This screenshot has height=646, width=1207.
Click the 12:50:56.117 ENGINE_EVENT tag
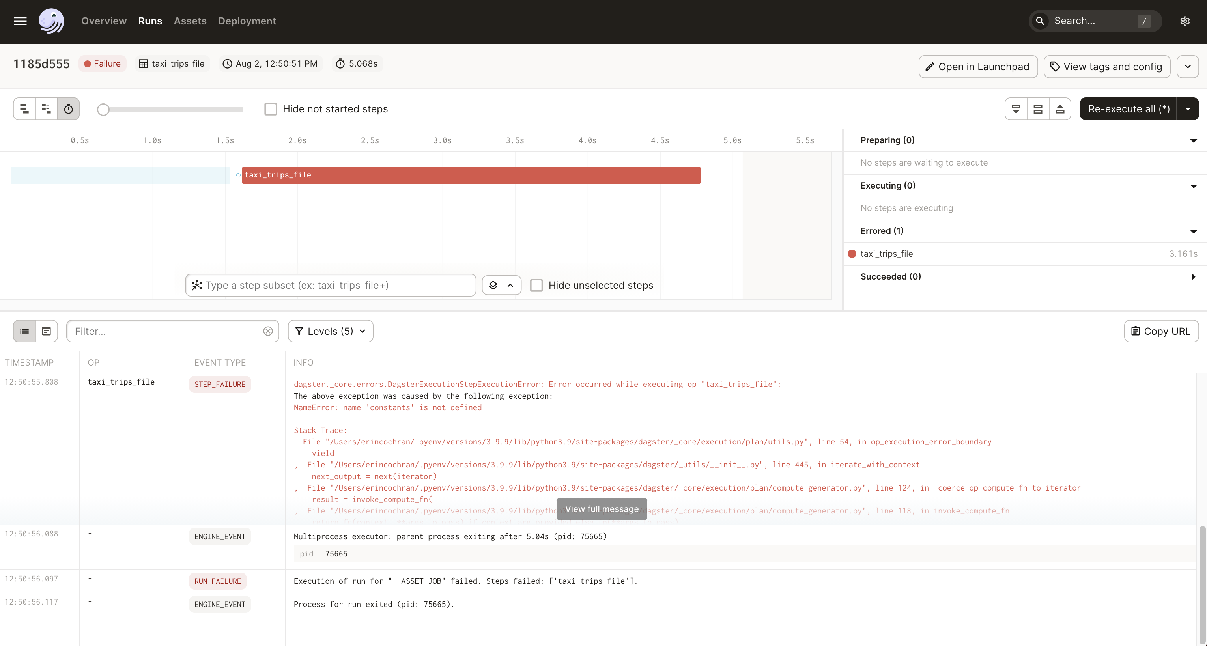tap(220, 604)
